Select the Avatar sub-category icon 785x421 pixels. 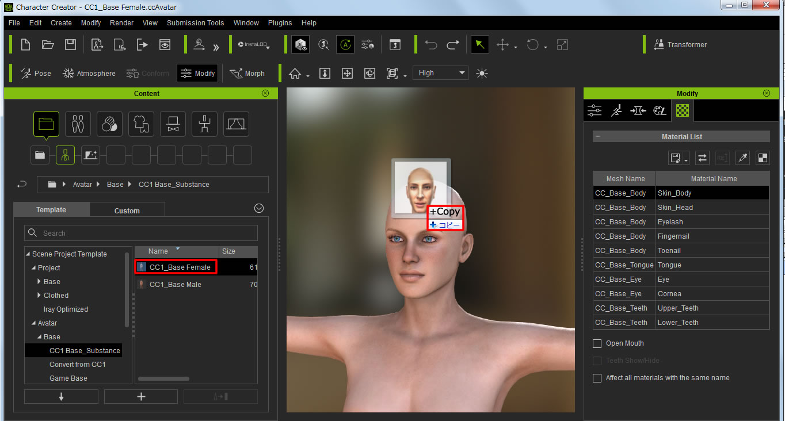tap(65, 155)
